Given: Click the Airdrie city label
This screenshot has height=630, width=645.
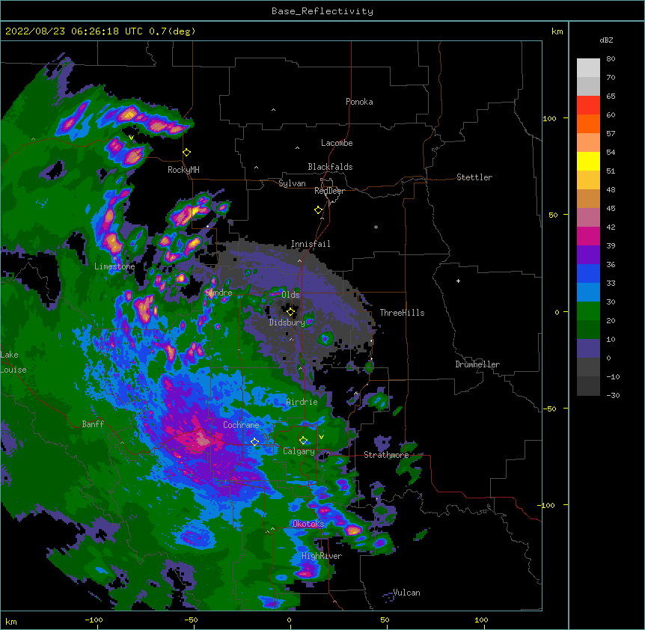Looking at the screenshot, I should coord(302,402).
